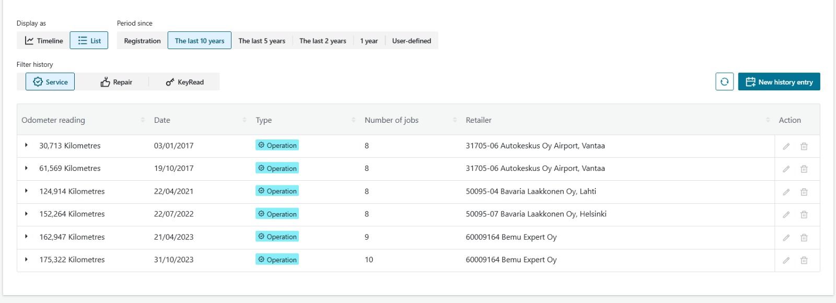The width and height of the screenshot is (836, 303).
Task: Edit the 124,914 Kilometres entry pencil icon
Action: 786,192
